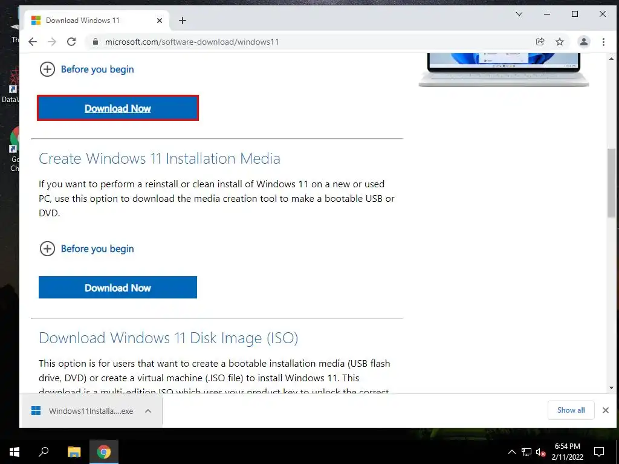Open the notification center icon
The width and height of the screenshot is (619, 464).
point(599,452)
